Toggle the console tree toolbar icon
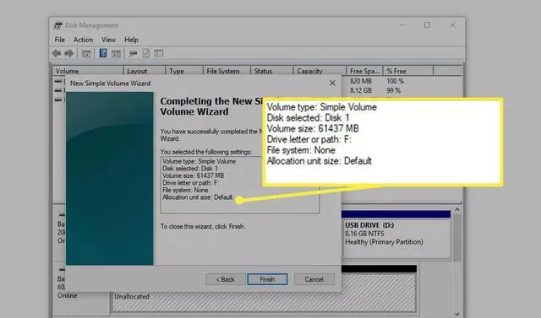541x318 pixels. tap(86, 53)
